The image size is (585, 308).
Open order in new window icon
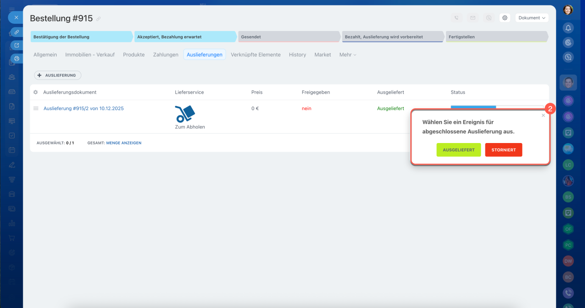click(16, 45)
